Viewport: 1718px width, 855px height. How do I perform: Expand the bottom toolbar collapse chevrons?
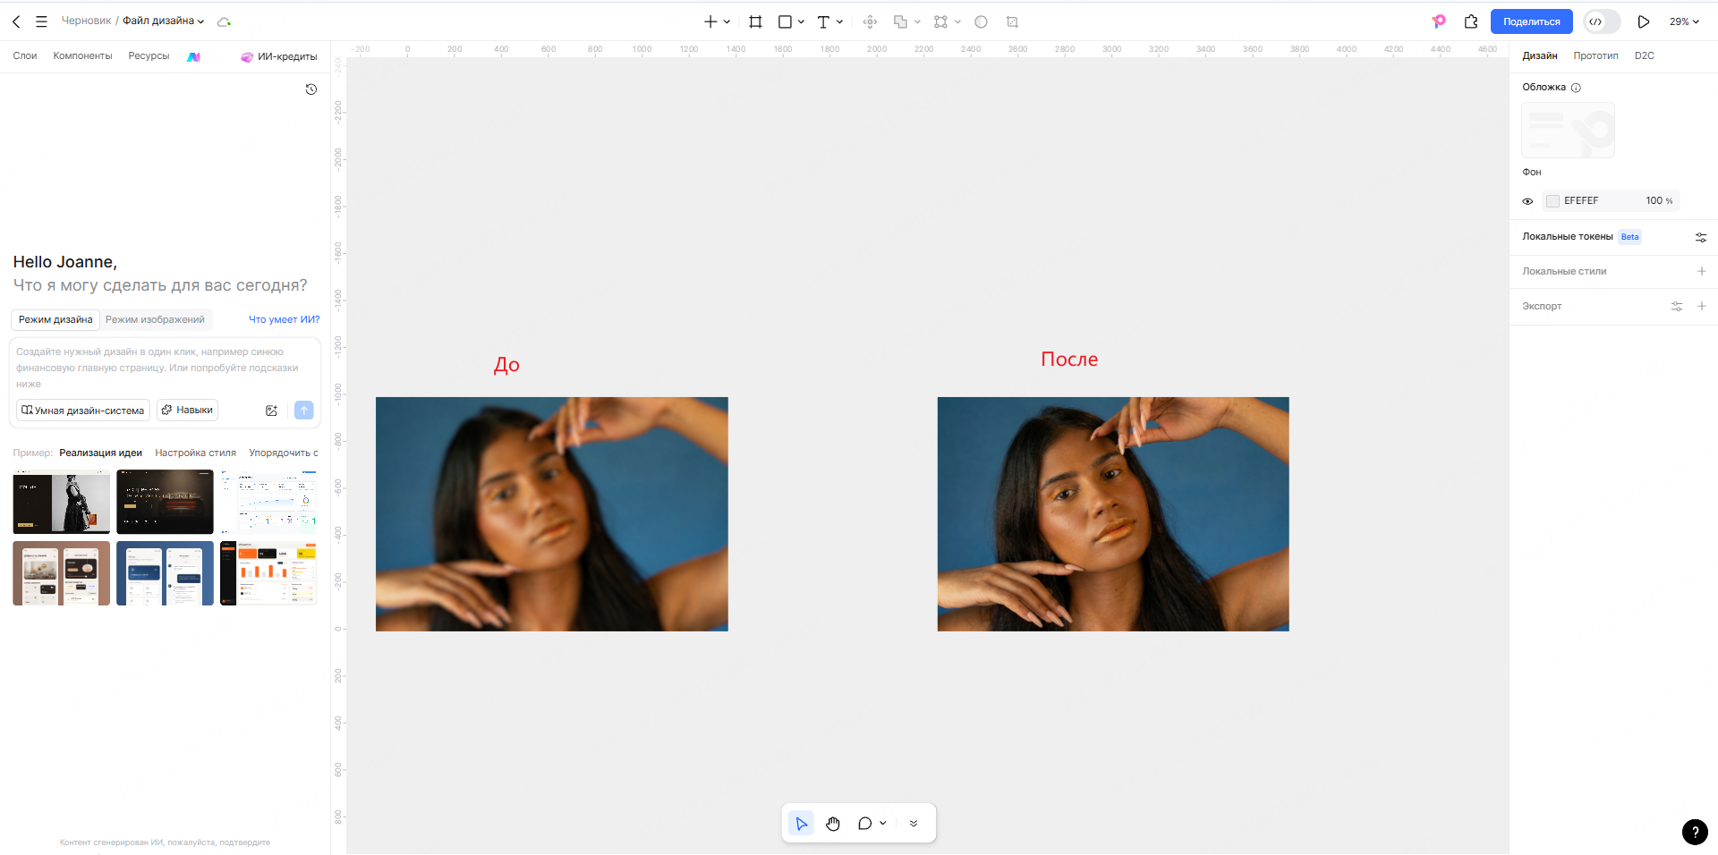(x=914, y=824)
